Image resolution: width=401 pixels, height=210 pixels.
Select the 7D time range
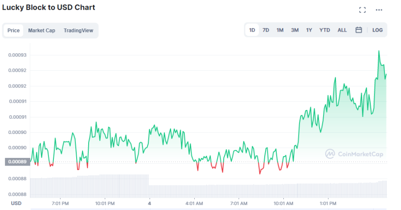coord(266,30)
